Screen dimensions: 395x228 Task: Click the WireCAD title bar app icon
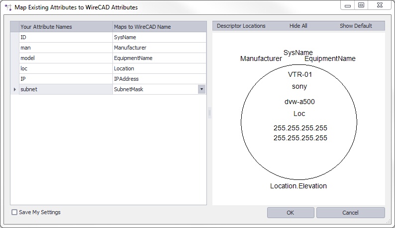coord(8,7)
